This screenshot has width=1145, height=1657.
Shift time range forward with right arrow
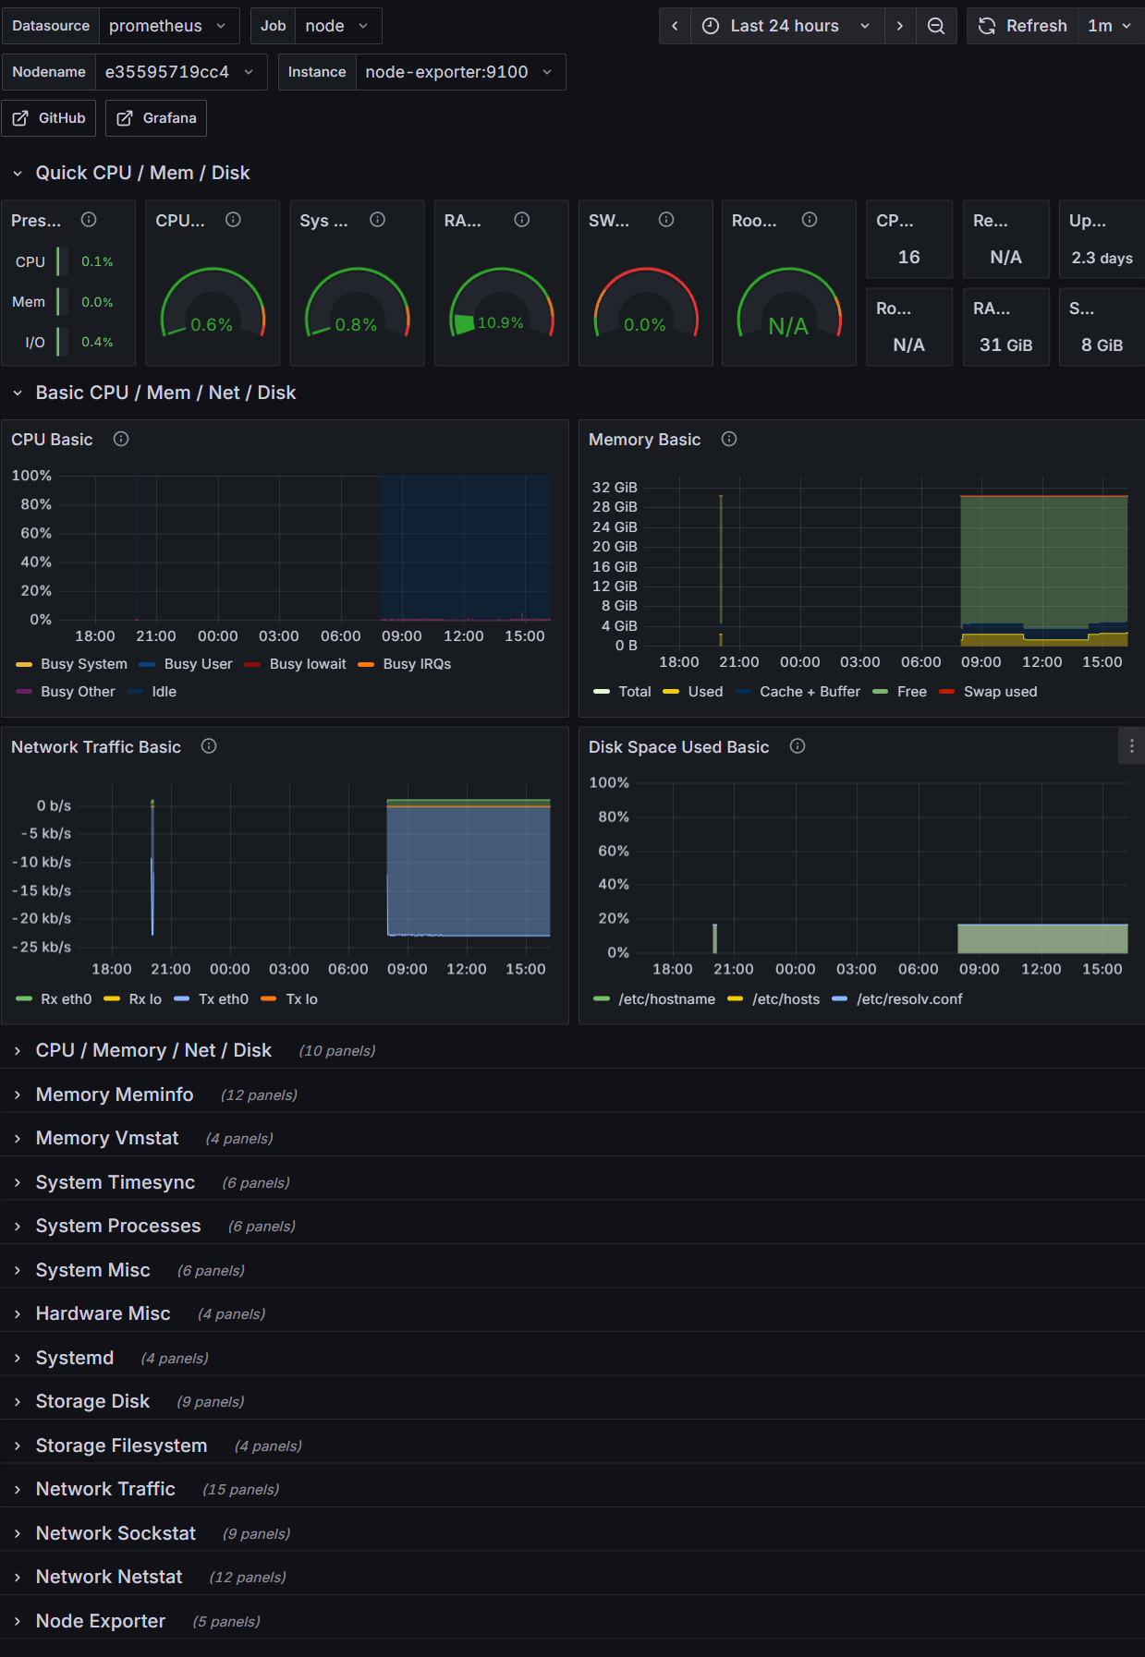point(899,26)
